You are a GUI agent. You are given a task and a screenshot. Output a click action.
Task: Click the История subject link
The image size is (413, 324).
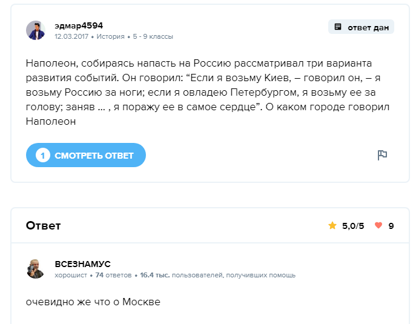click(x=110, y=36)
